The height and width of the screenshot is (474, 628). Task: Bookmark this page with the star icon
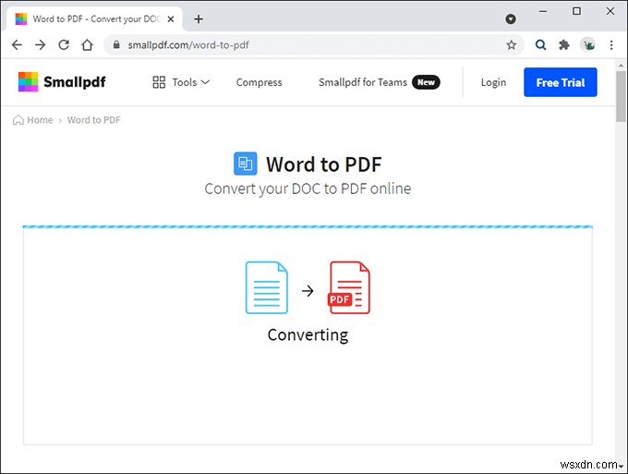511,45
